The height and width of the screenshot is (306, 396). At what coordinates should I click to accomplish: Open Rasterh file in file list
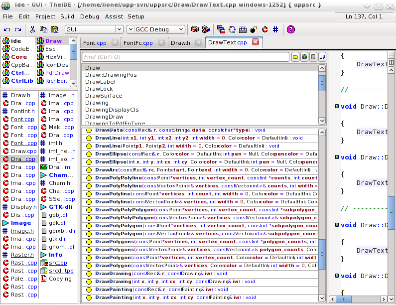[x=22, y=255]
